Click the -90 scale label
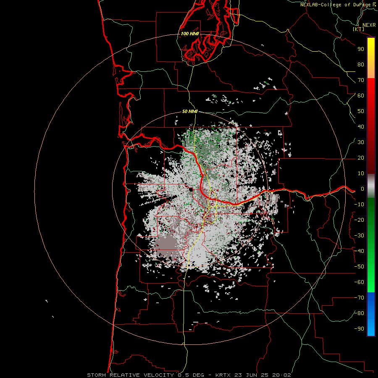 [x=359, y=329]
